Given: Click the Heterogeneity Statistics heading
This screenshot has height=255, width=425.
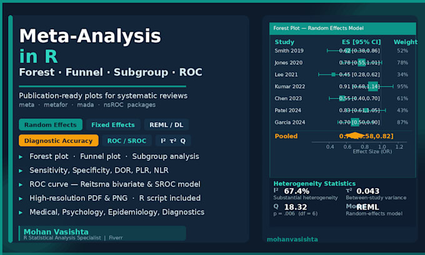Looking at the screenshot, I should (314, 183).
